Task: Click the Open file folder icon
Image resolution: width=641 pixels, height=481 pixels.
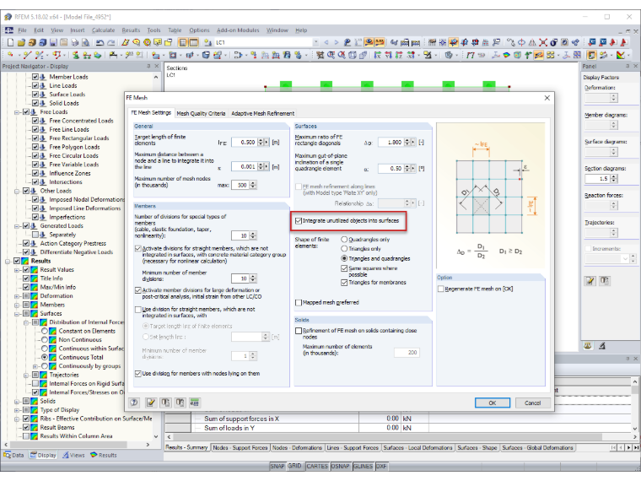Action: [x=21, y=42]
